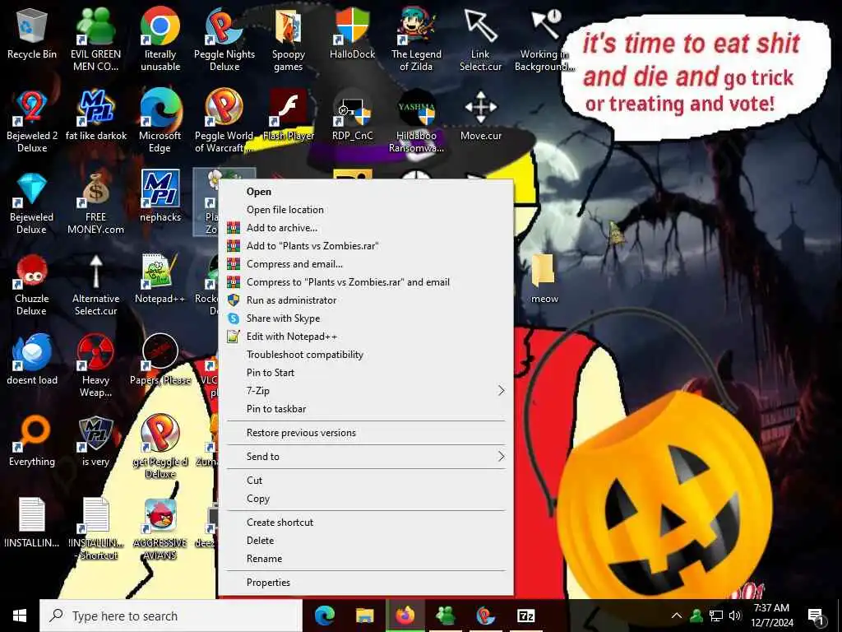Choose Compress and email... option
This screenshot has width=842, height=632.
pos(366,264)
